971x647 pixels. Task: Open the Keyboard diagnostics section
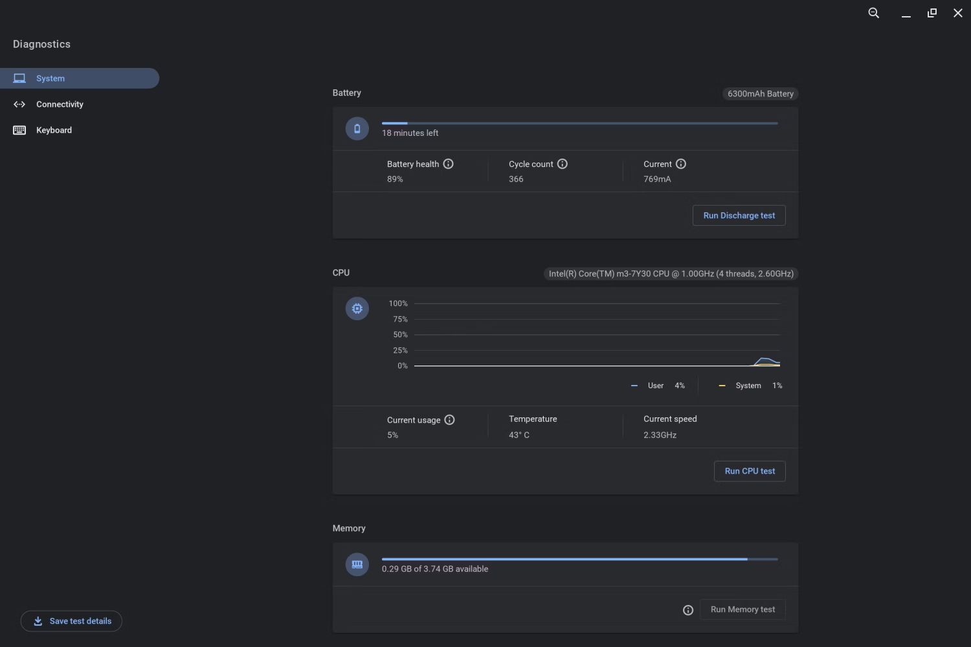pos(54,130)
